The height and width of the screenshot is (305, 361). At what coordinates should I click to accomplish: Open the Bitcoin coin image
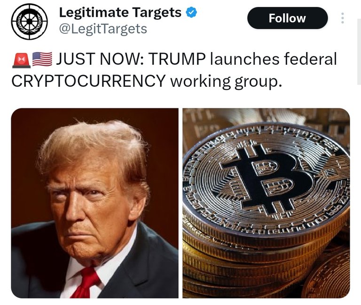[x=266, y=203]
